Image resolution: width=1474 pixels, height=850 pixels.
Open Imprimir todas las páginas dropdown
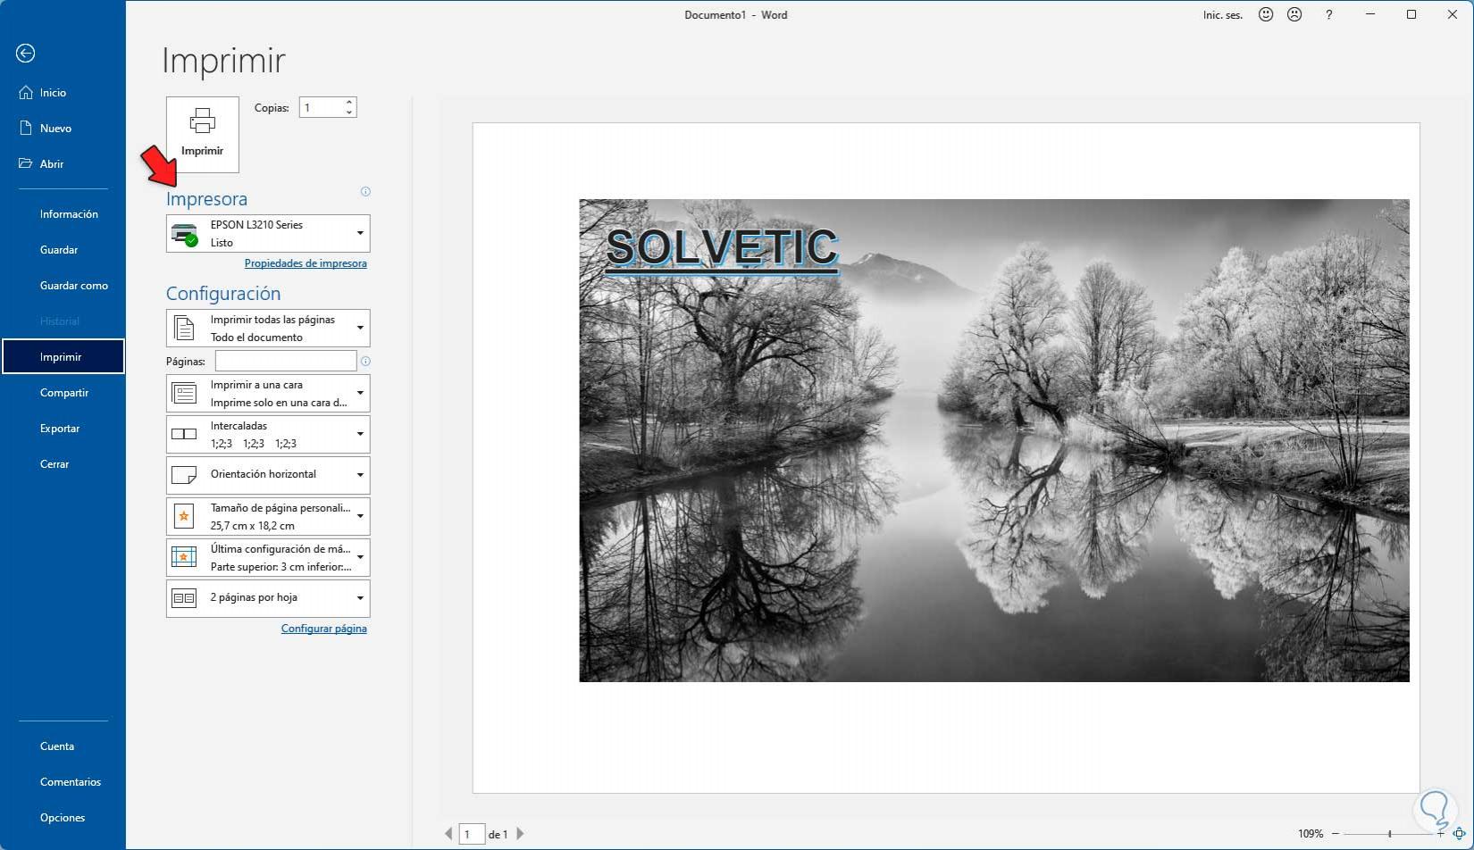[x=268, y=329]
